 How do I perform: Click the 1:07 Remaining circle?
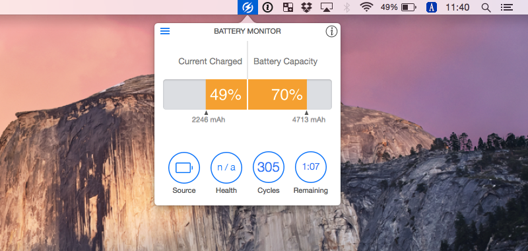click(311, 167)
